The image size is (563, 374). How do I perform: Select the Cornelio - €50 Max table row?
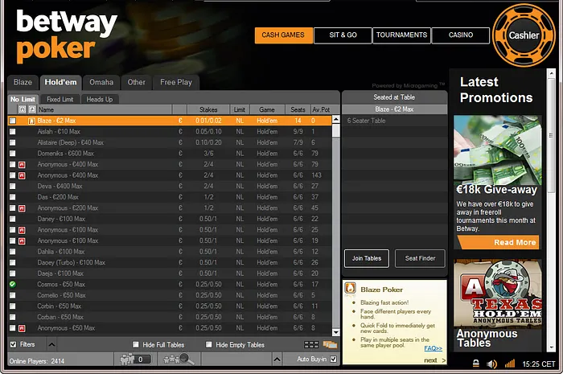pyautogui.click(x=170, y=295)
